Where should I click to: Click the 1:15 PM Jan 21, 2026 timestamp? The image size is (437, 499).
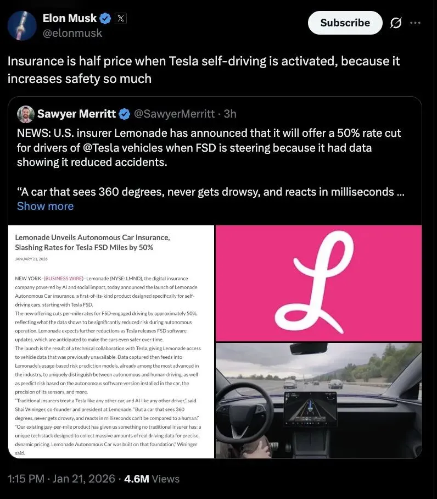coord(61,479)
